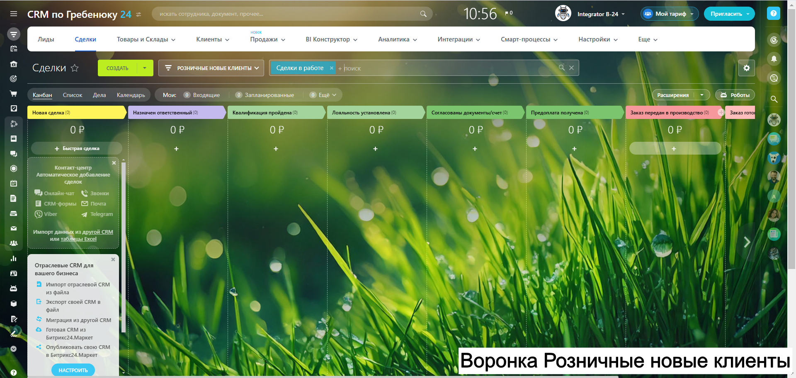This screenshot has width=796, height=378.
Task: Open the hamburger main menu
Action: click(14, 14)
